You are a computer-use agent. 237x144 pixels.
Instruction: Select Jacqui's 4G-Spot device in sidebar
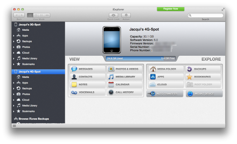click(x=38, y=72)
